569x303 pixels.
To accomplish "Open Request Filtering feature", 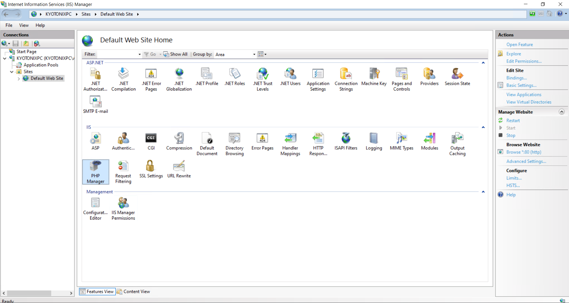I will (123, 172).
